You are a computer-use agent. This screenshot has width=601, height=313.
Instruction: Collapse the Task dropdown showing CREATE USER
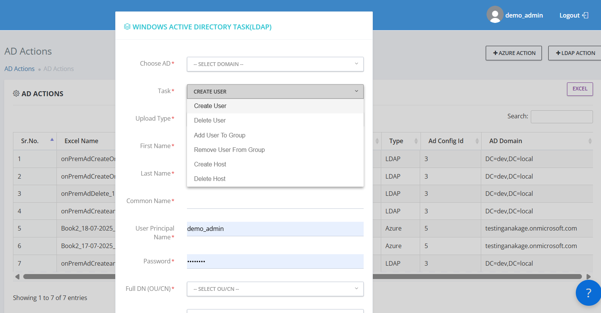(275, 92)
